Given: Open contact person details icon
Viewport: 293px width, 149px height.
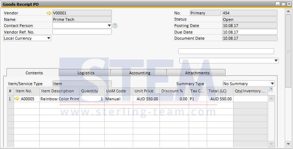Looking at the screenshot, I should pos(115,26).
